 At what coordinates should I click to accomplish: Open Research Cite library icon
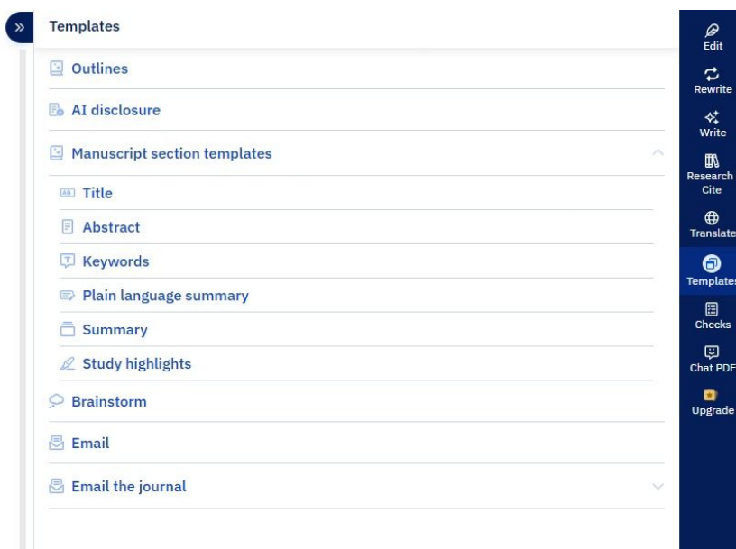coord(712,161)
